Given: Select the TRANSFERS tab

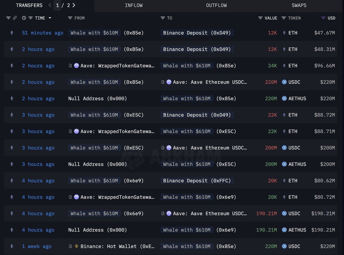Looking at the screenshot, I should pyautogui.click(x=29, y=5).
